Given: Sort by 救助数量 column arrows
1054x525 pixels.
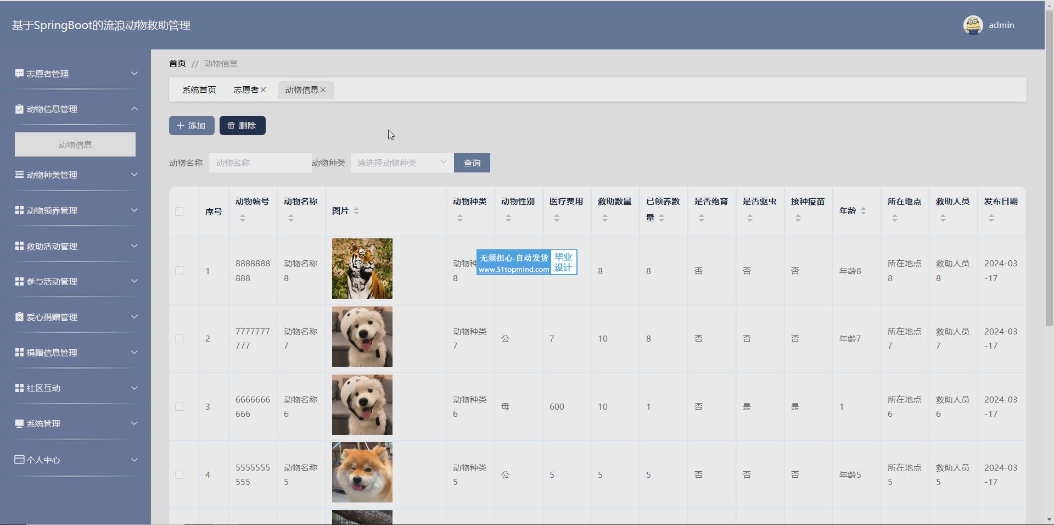Looking at the screenshot, I should click(x=605, y=218).
